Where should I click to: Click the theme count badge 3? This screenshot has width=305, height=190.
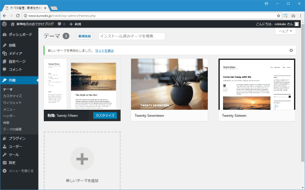[66, 36]
